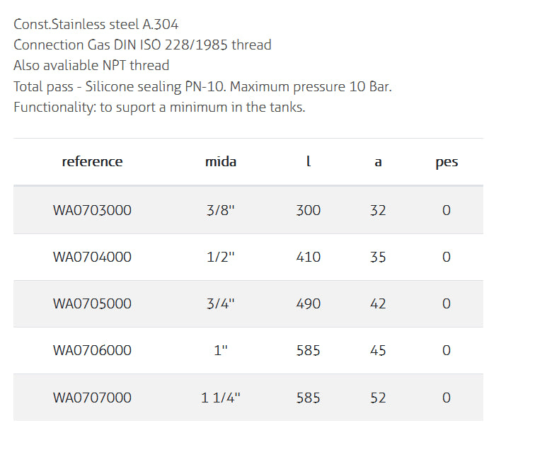Screen dimensions: 535x452
Task: Select reference WA0706000 cell
Action: point(92,350)
